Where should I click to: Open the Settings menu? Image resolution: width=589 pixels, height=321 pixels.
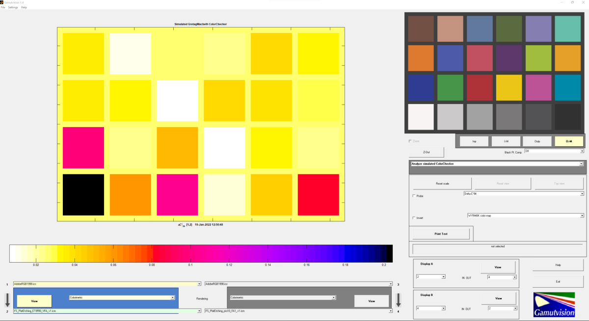[13, 7]
